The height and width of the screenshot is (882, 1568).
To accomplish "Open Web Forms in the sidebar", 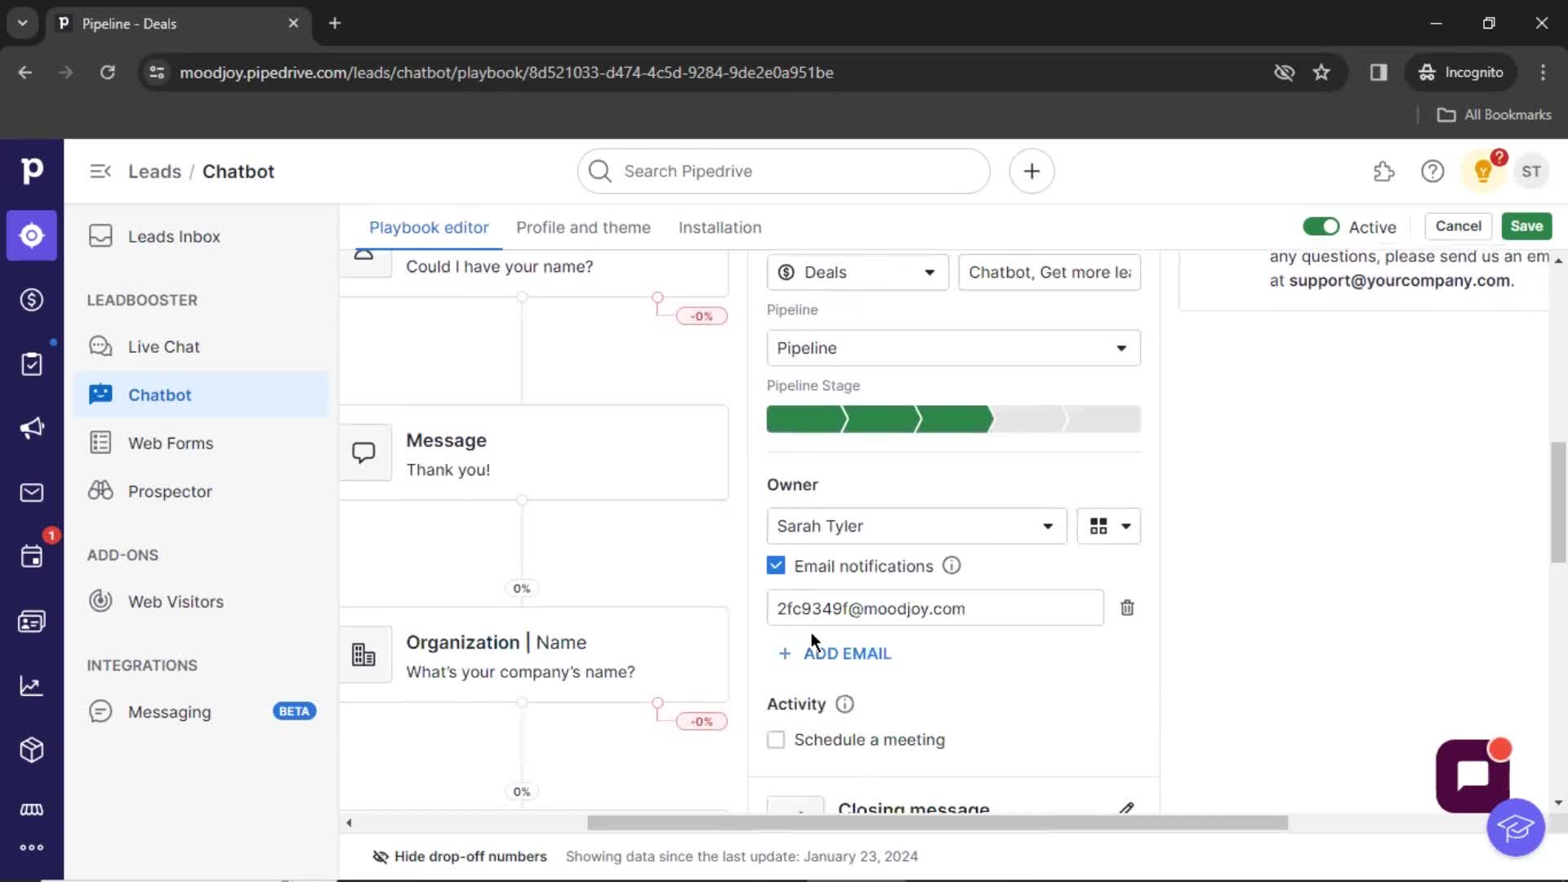I will pyautogui.click(x=201, y=443).
